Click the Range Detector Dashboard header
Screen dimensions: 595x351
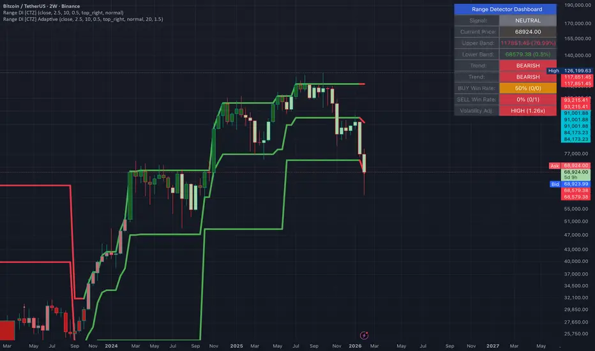pos(506,9)
